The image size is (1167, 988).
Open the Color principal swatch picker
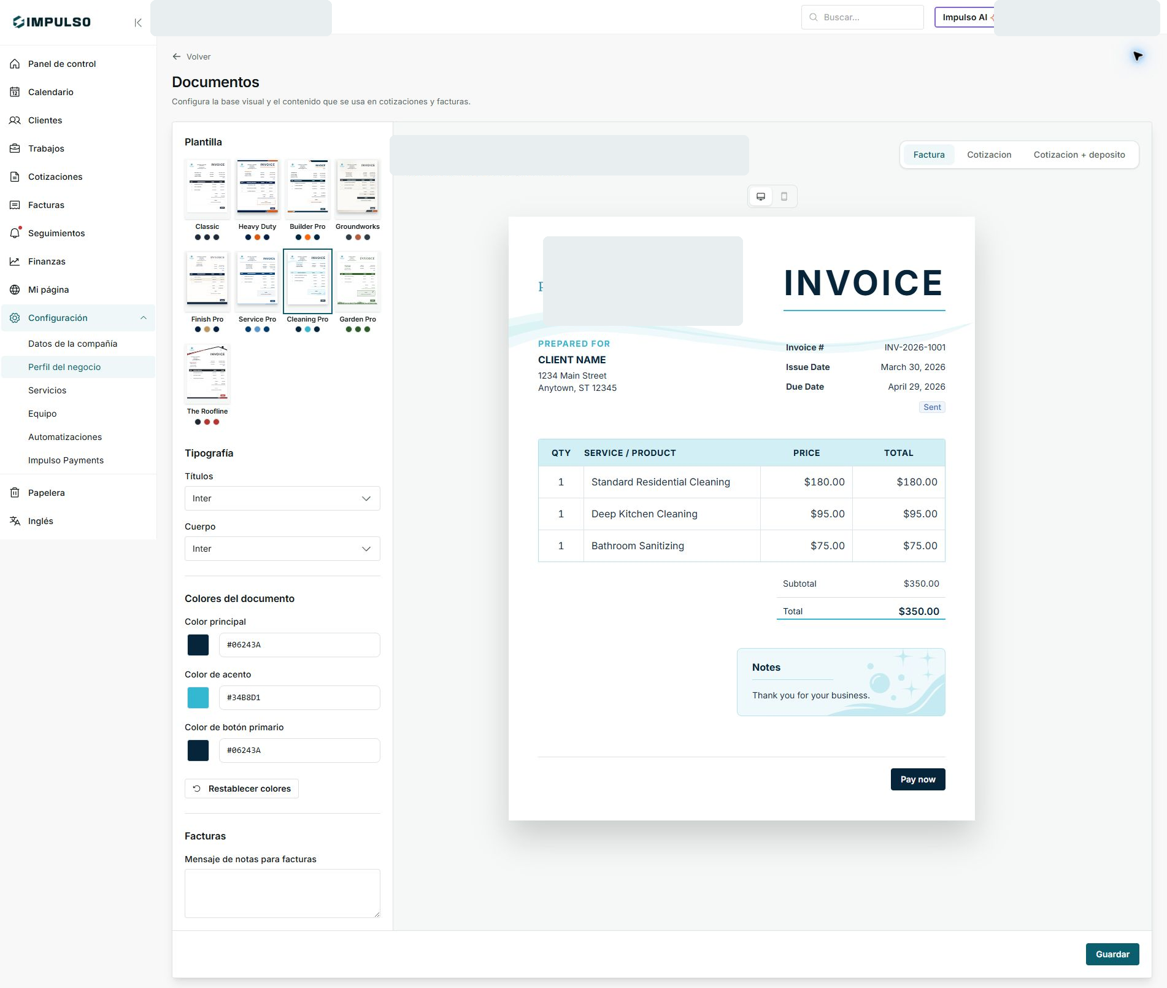click(x=198, y=645)
